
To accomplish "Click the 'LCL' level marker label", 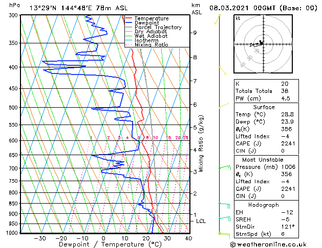I will click(201, 221).
